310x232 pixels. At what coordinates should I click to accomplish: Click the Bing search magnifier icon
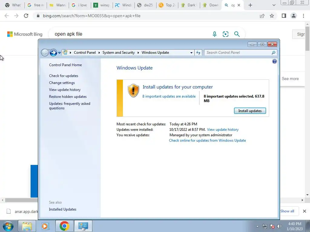pos(237,34)
